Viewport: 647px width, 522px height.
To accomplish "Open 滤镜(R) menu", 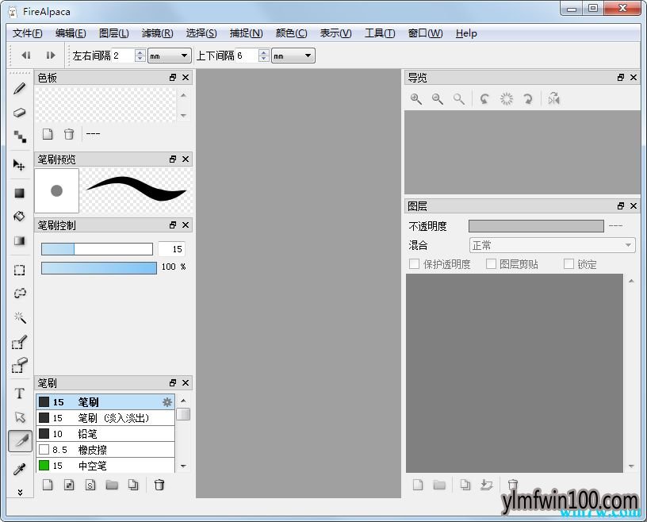I will click(157, 33).
